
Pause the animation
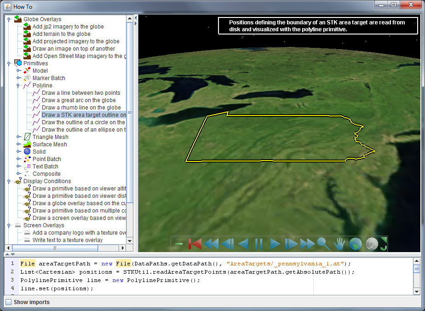click(x=258, y=244)
